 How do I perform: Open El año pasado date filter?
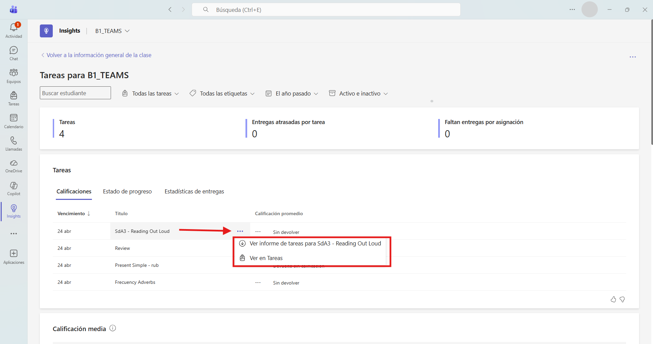(292, 93)
